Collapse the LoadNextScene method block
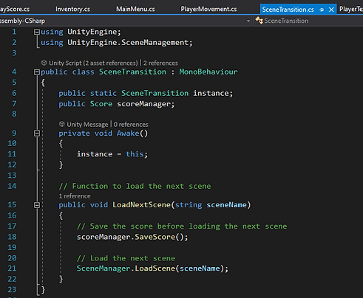This screenshot has height=298, width=363. [37, 205]
